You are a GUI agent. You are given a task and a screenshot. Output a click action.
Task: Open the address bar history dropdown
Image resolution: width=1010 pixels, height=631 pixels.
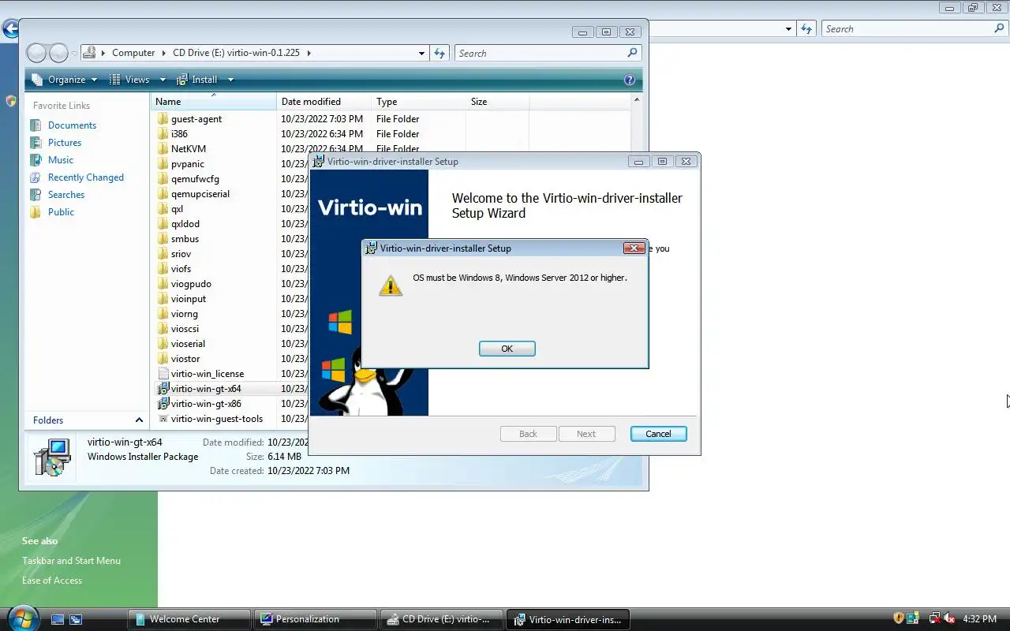[x=421, y=53]
